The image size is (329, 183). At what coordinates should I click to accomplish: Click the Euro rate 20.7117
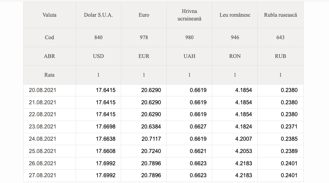(x=151, y=139)
